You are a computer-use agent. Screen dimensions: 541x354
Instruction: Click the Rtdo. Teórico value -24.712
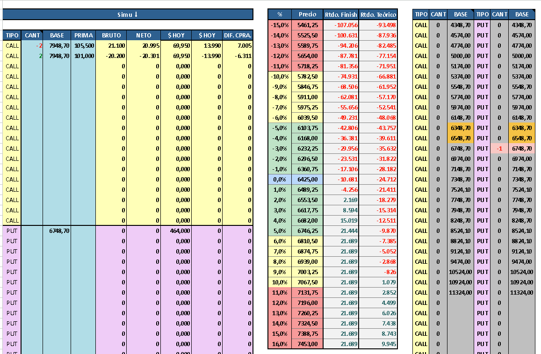[x=378, y=180]
